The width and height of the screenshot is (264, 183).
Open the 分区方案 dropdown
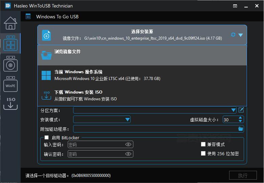155,110
